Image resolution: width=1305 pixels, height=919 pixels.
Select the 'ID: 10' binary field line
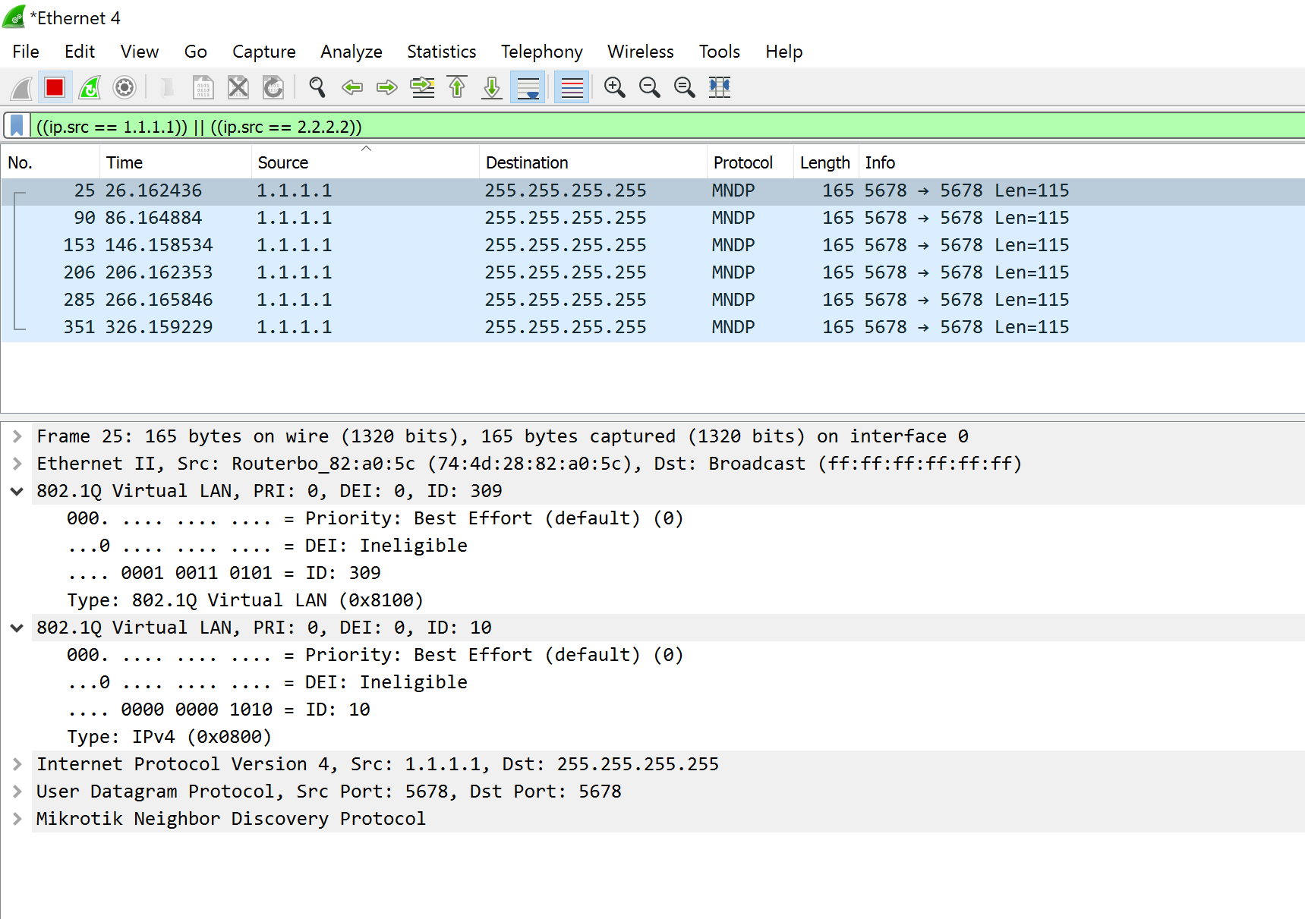pyautogui.click(x=219, y=710)
